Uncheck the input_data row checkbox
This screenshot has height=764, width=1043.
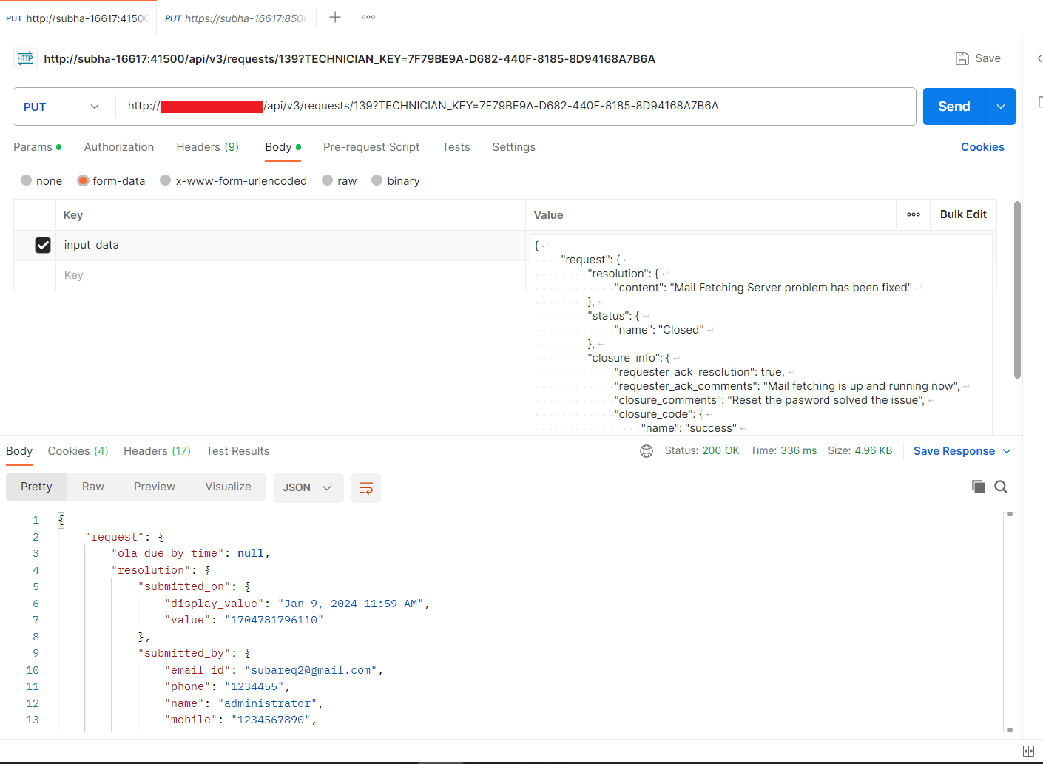(43, 245)
